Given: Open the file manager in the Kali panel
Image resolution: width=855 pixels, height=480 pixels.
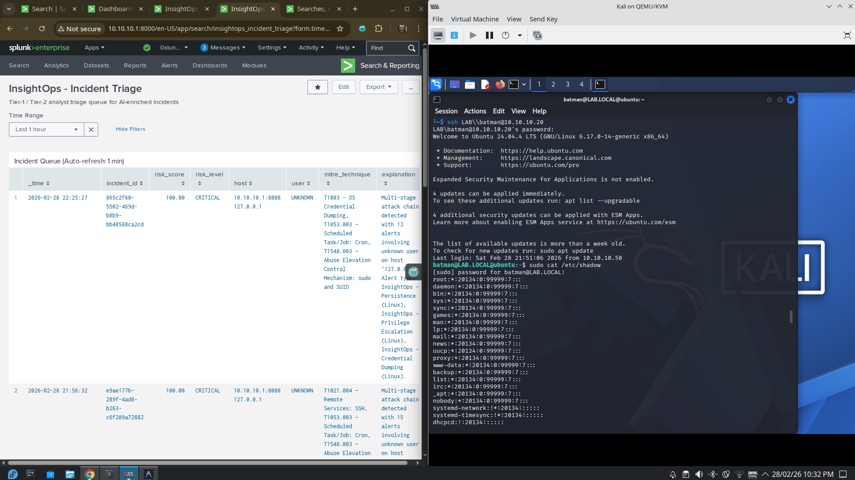Looking at the screenshot, I should [x=470, y=84].
